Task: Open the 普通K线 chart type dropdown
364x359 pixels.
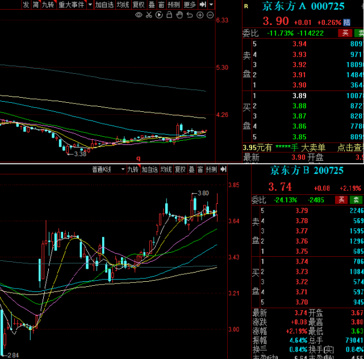Action: click(x=108, y=169)
